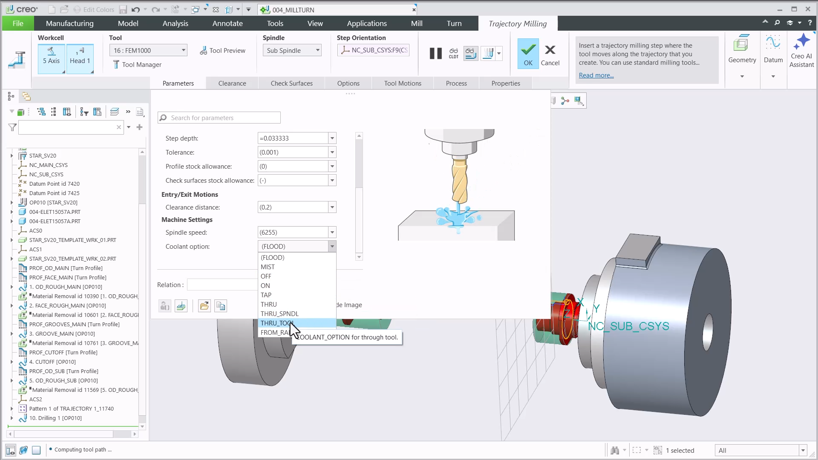Toggle the Head 1 button

(80, 59)
